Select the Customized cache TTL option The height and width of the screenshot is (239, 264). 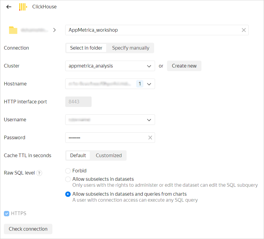[x=109, y=156]
